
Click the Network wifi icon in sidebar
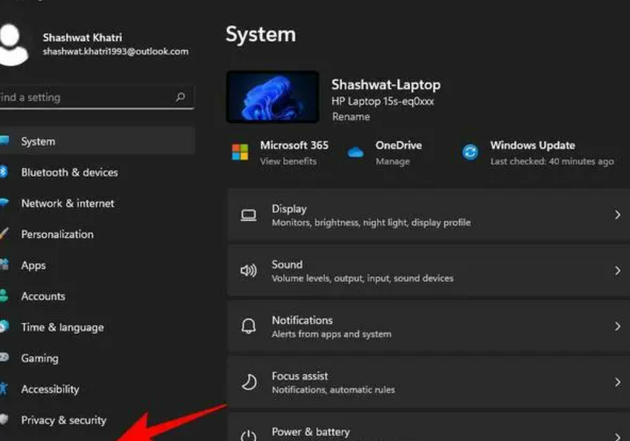coord(4,203)
